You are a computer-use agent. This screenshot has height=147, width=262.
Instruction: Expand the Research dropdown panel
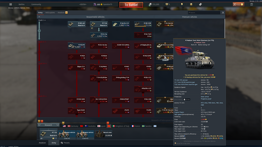click(48, 125)
